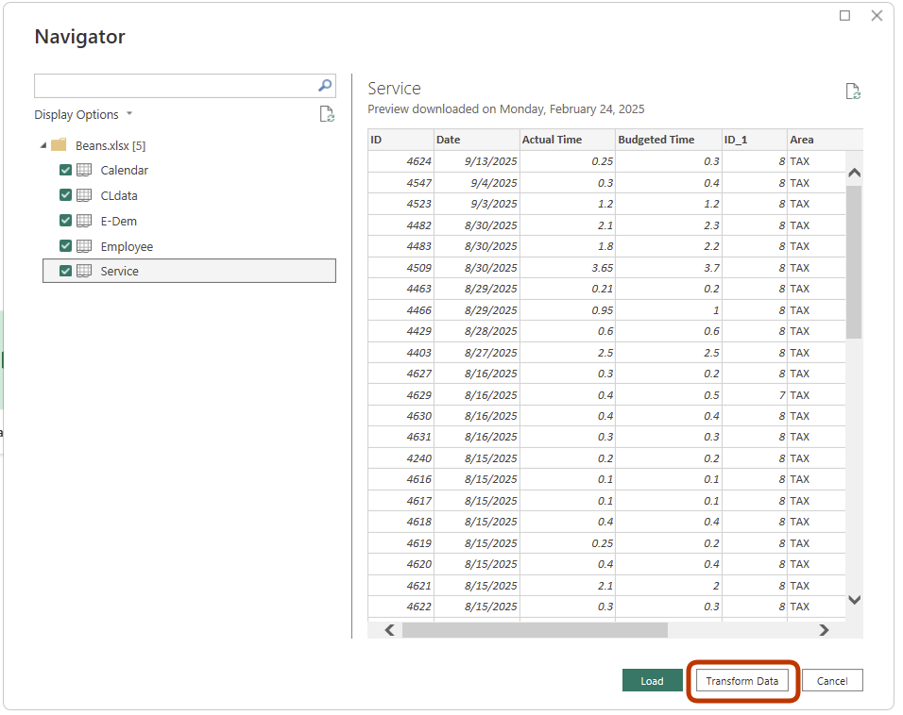
Task: Select the E-Dem table name
Action: coord(119,221)
